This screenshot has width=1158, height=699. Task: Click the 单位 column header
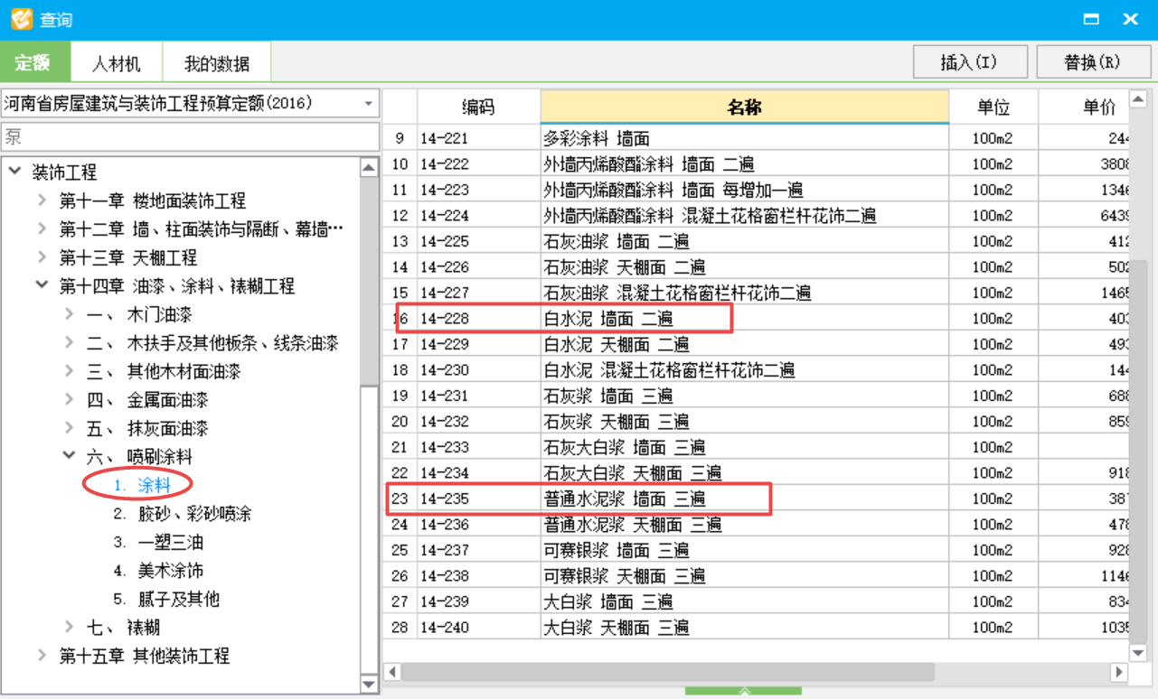993,107
